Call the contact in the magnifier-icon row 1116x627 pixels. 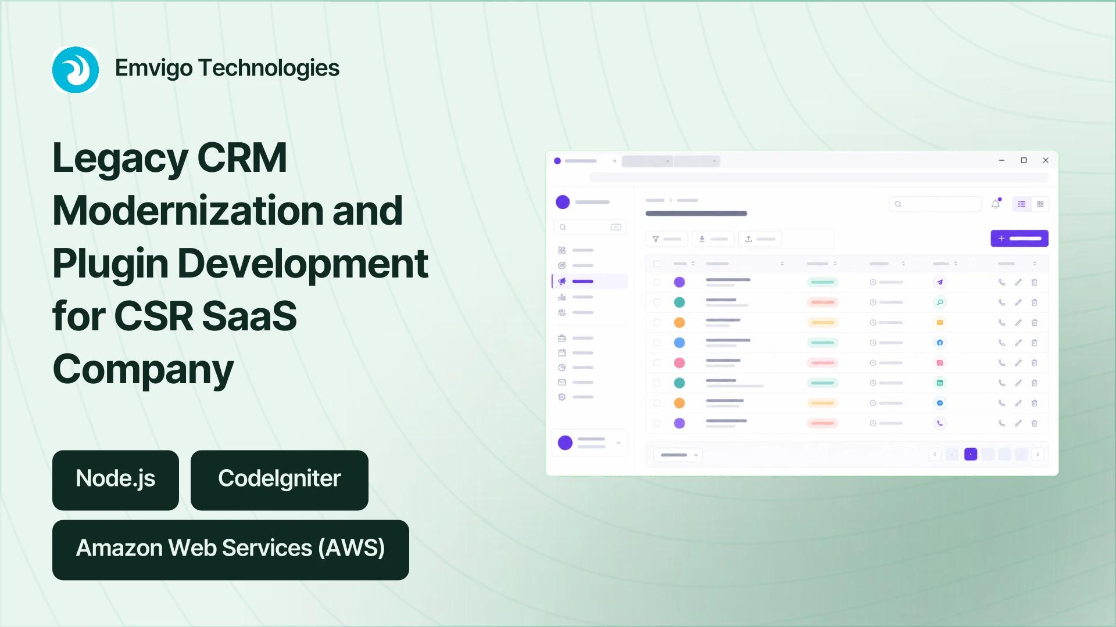point(1001,302)
